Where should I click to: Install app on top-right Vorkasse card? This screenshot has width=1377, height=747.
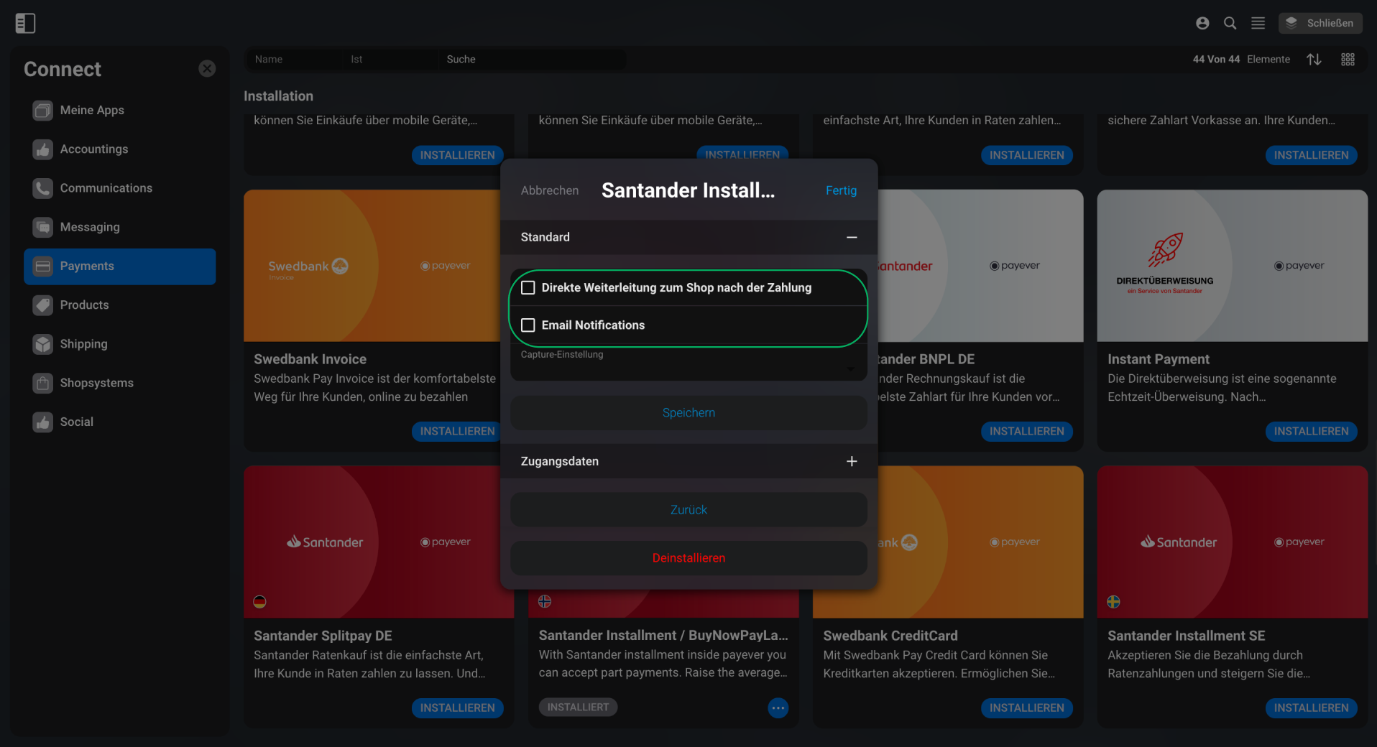[x=1311, y=155]
